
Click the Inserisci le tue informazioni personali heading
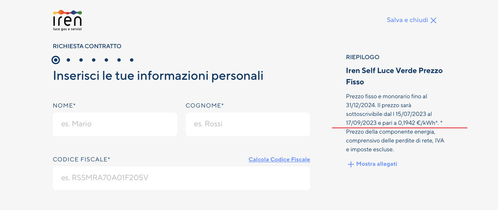(x=158, y=76)
